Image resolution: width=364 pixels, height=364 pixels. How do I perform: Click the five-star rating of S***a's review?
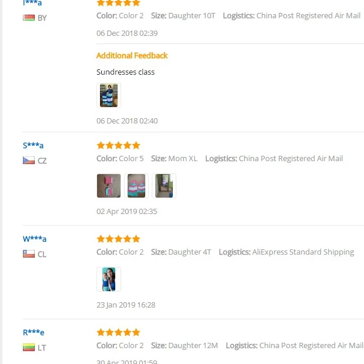118,145
